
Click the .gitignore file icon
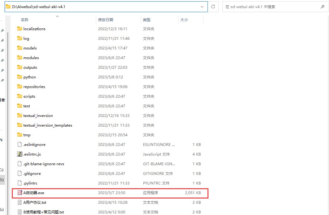(x=20, y=174)
